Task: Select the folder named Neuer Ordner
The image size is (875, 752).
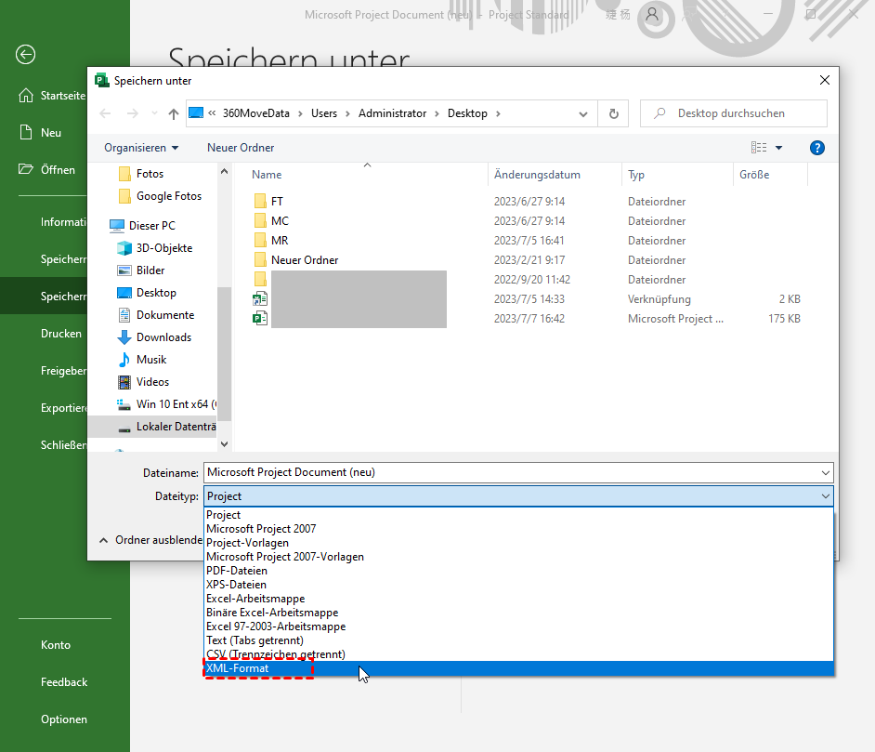Action: pyautogui.click(x=295, y=259)
